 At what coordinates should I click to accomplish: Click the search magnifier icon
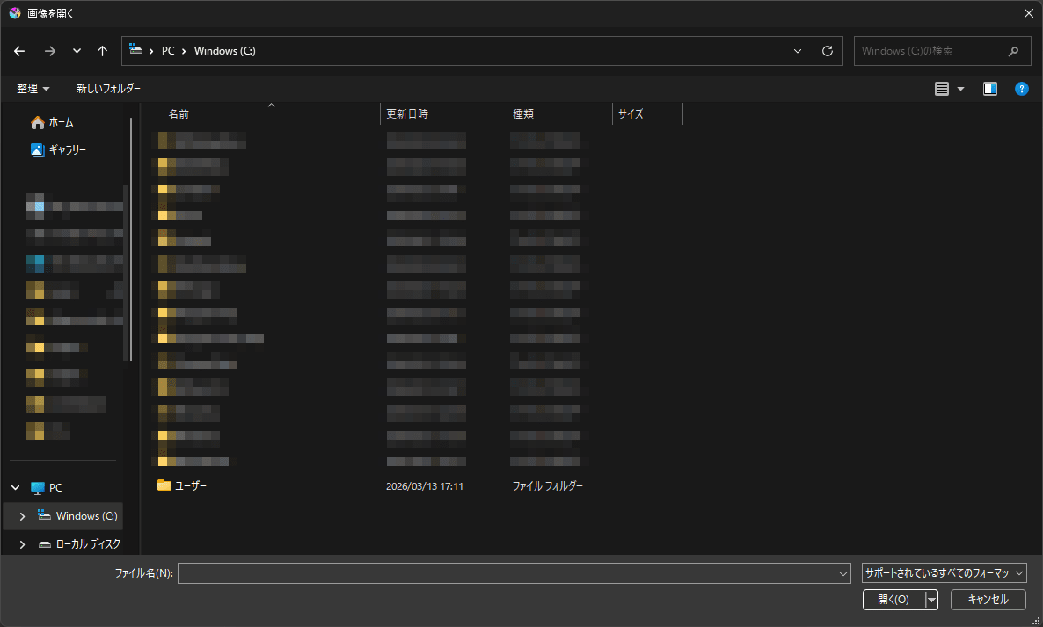(x=1014, y=51)
